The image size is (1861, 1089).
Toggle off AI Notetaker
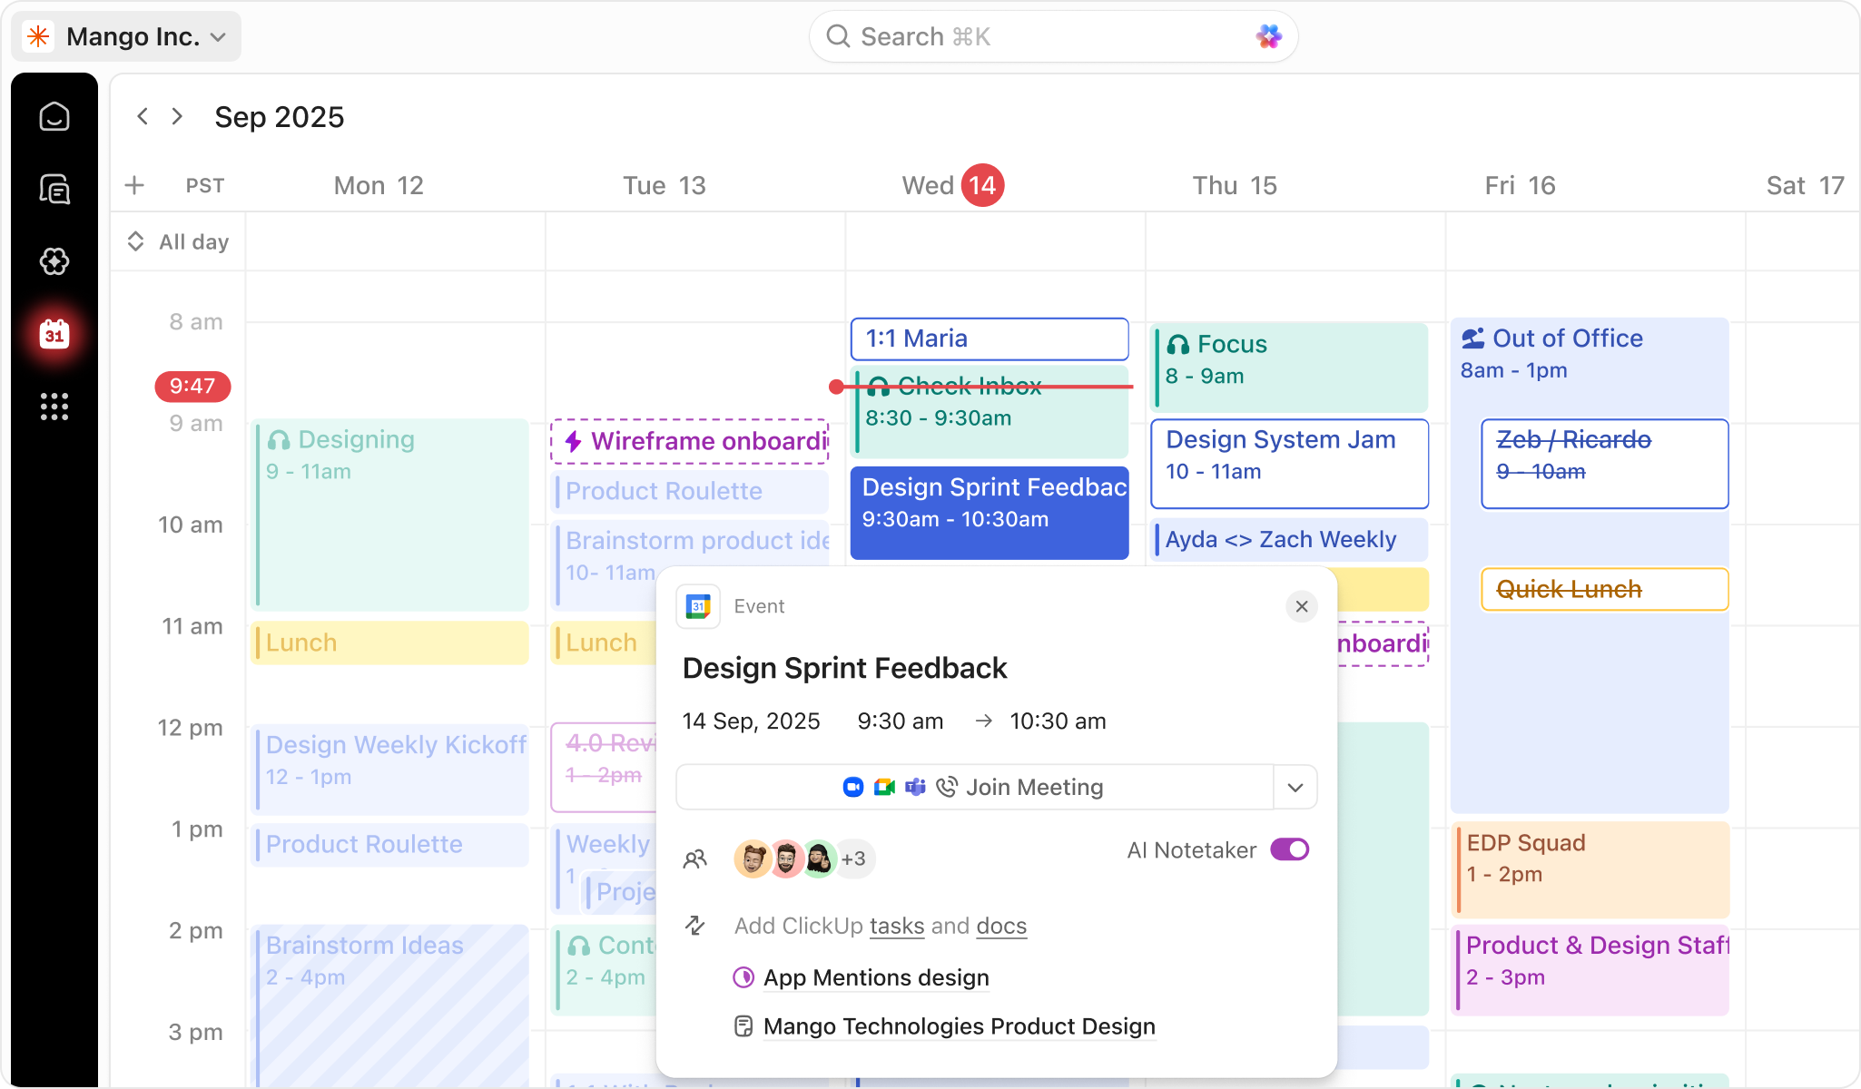tap(1290, 849)
